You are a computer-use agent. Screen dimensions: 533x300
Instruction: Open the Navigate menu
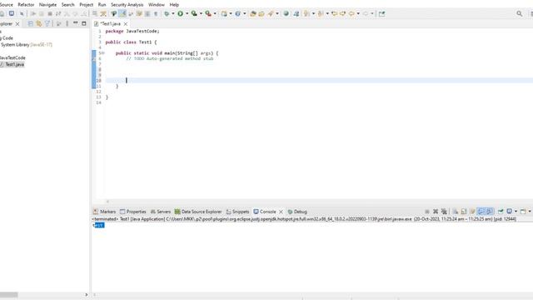(x=48, y=5)
